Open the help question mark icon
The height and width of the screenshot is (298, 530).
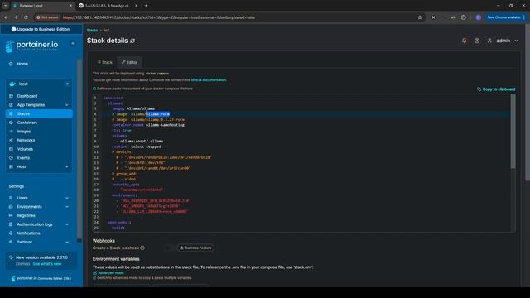[477, 41]
